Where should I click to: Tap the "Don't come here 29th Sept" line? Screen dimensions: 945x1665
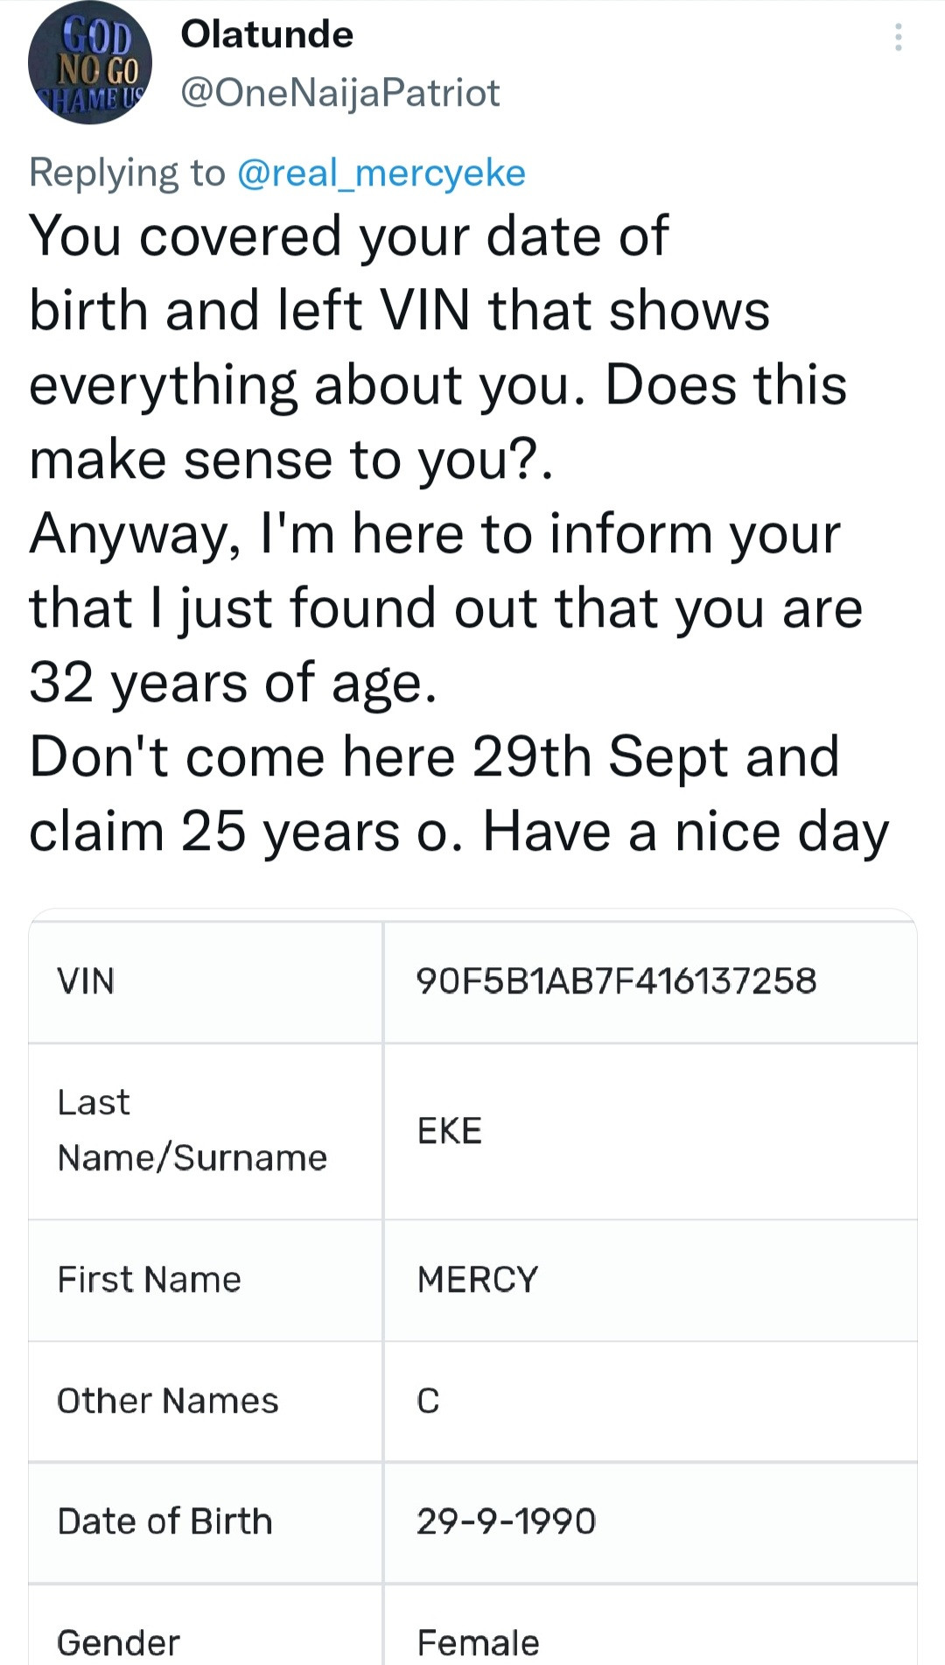pos(434,757)
